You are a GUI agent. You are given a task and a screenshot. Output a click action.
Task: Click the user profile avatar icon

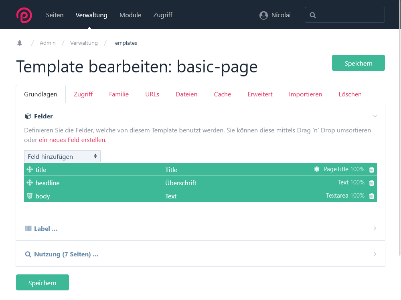pos(263,15)
